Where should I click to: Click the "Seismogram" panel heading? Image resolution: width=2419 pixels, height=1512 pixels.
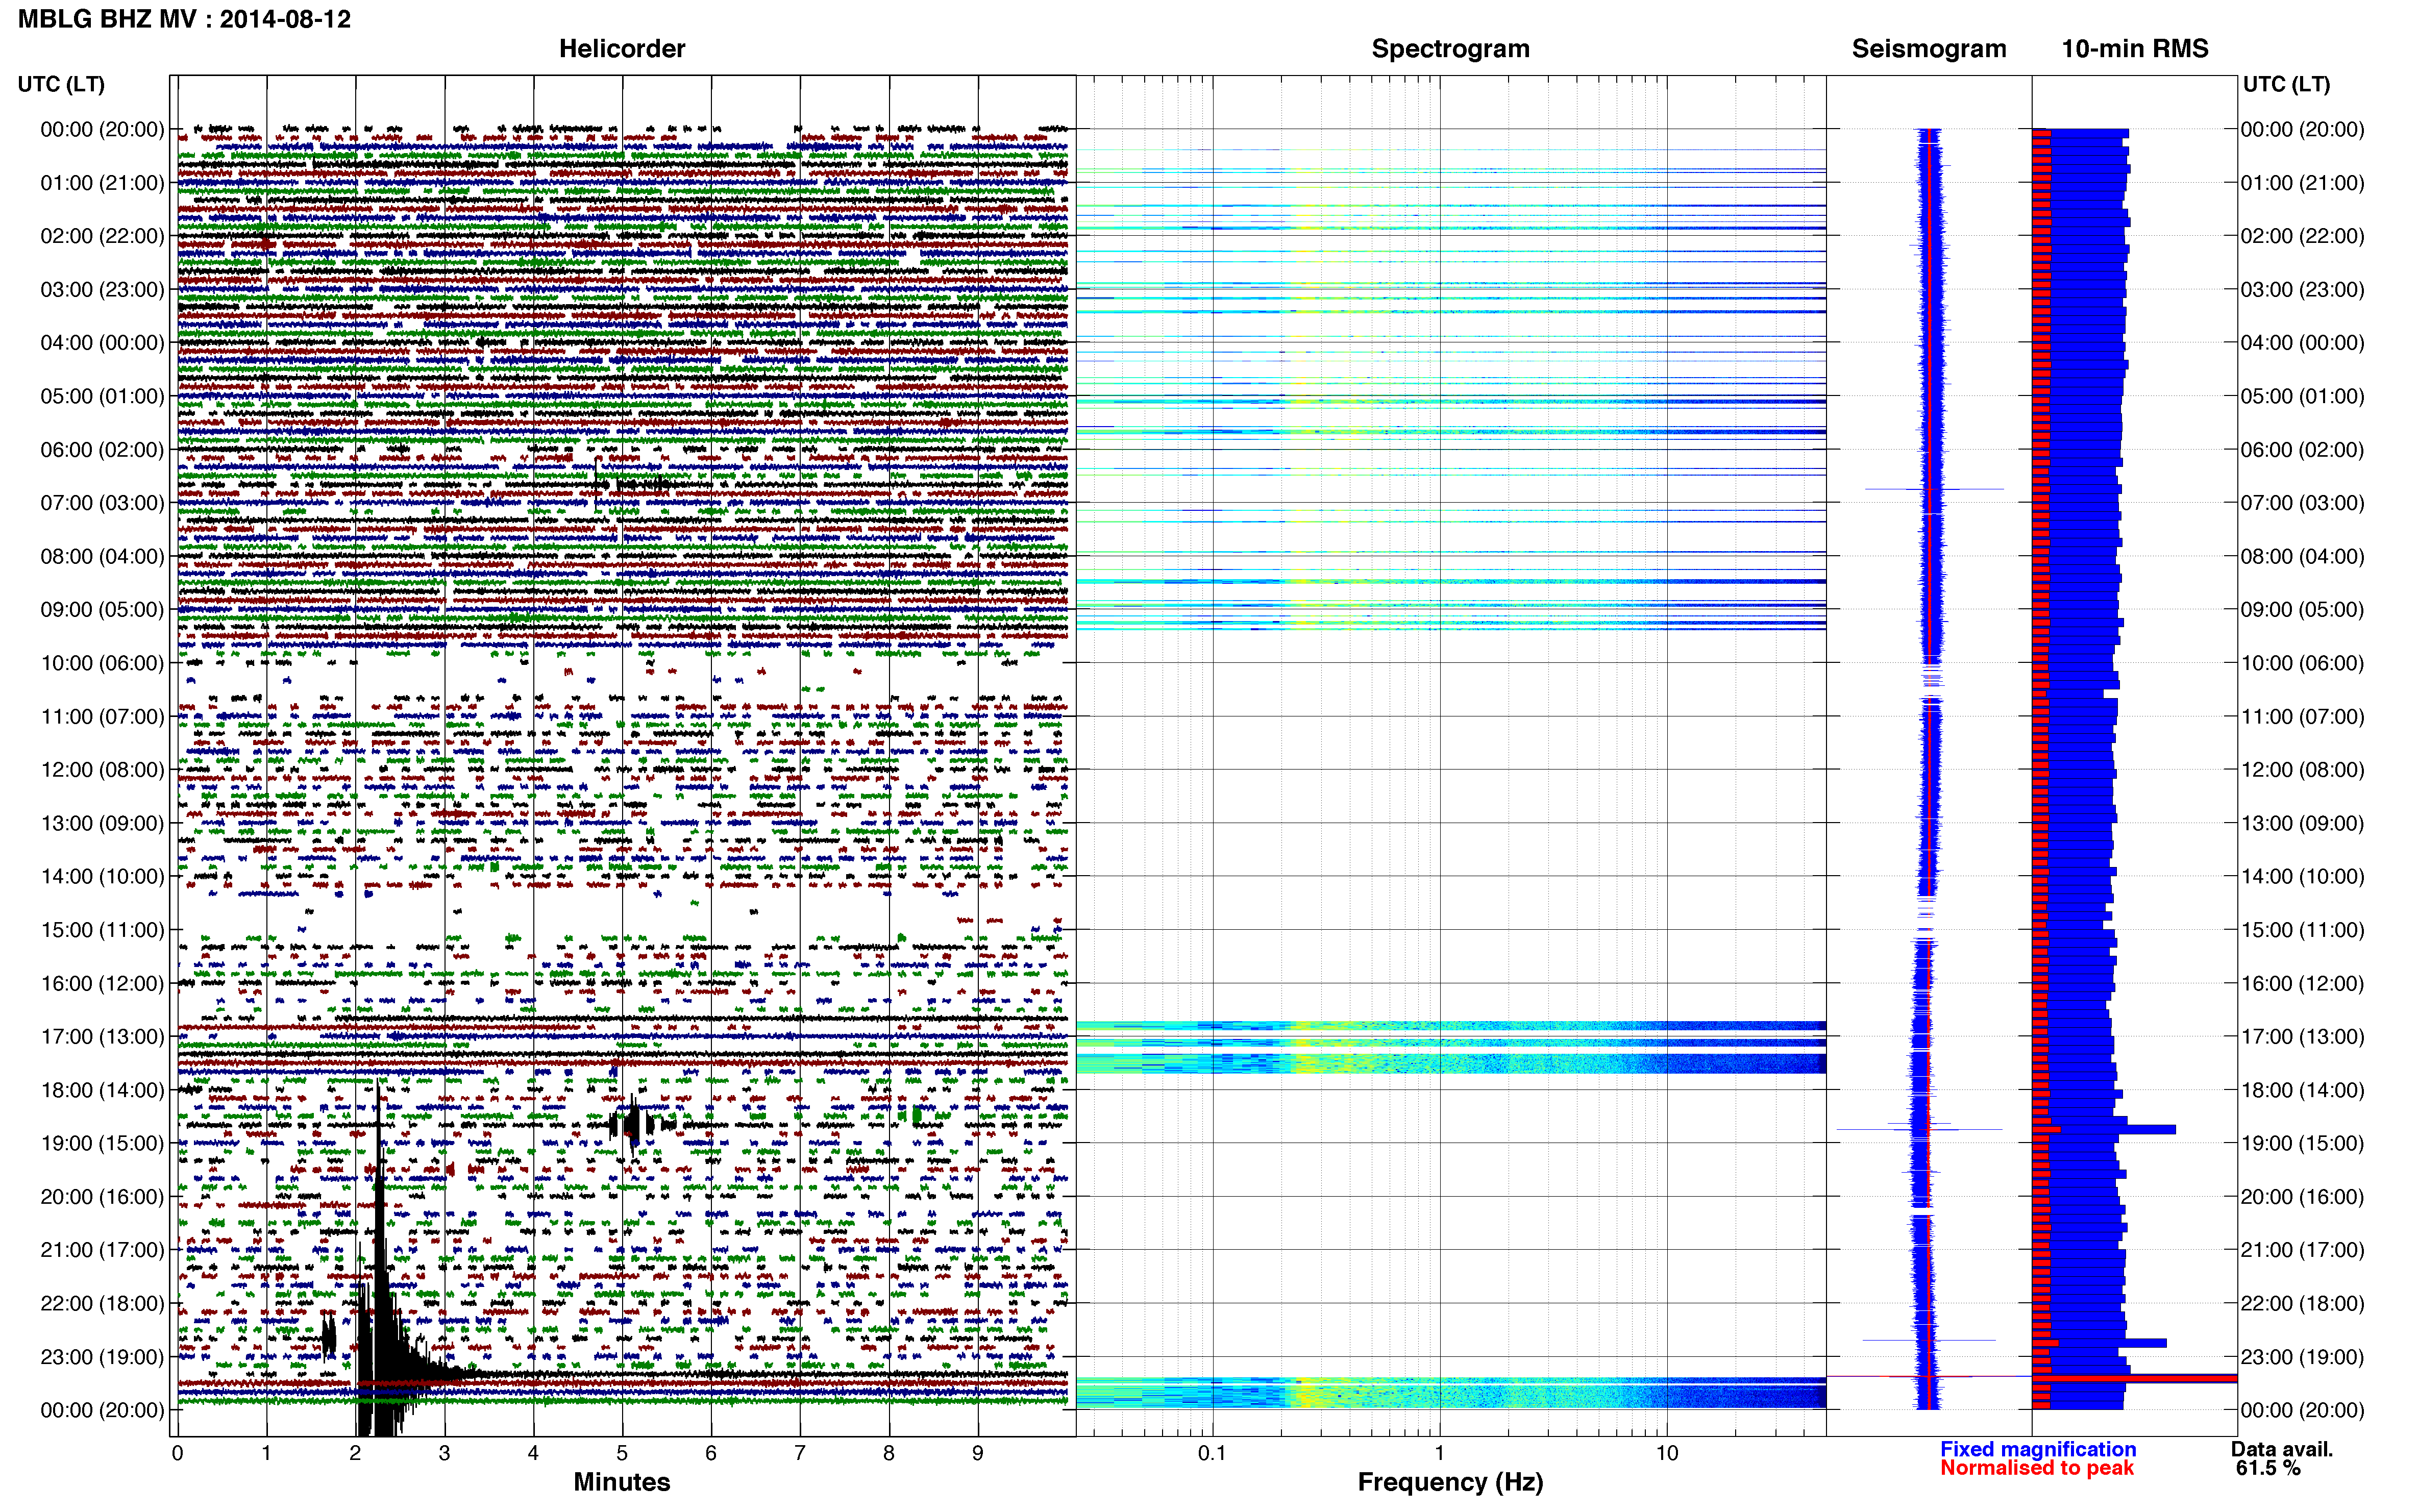pyautogui.click(x=1928, y=48)
